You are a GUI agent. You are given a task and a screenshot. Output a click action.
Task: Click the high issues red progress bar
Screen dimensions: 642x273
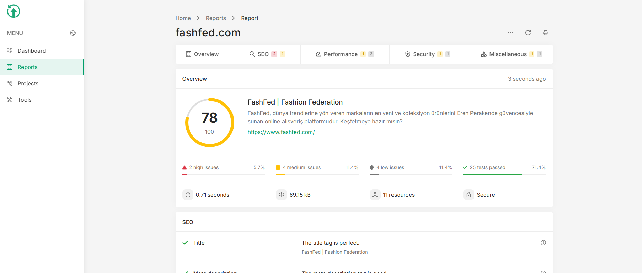click(x=224, y=175)
